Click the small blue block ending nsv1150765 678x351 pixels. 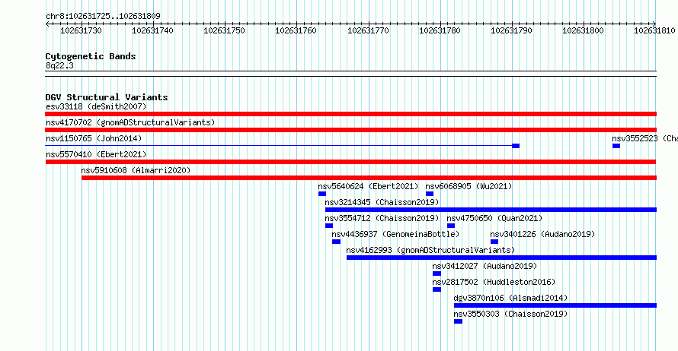click(516, 146)
